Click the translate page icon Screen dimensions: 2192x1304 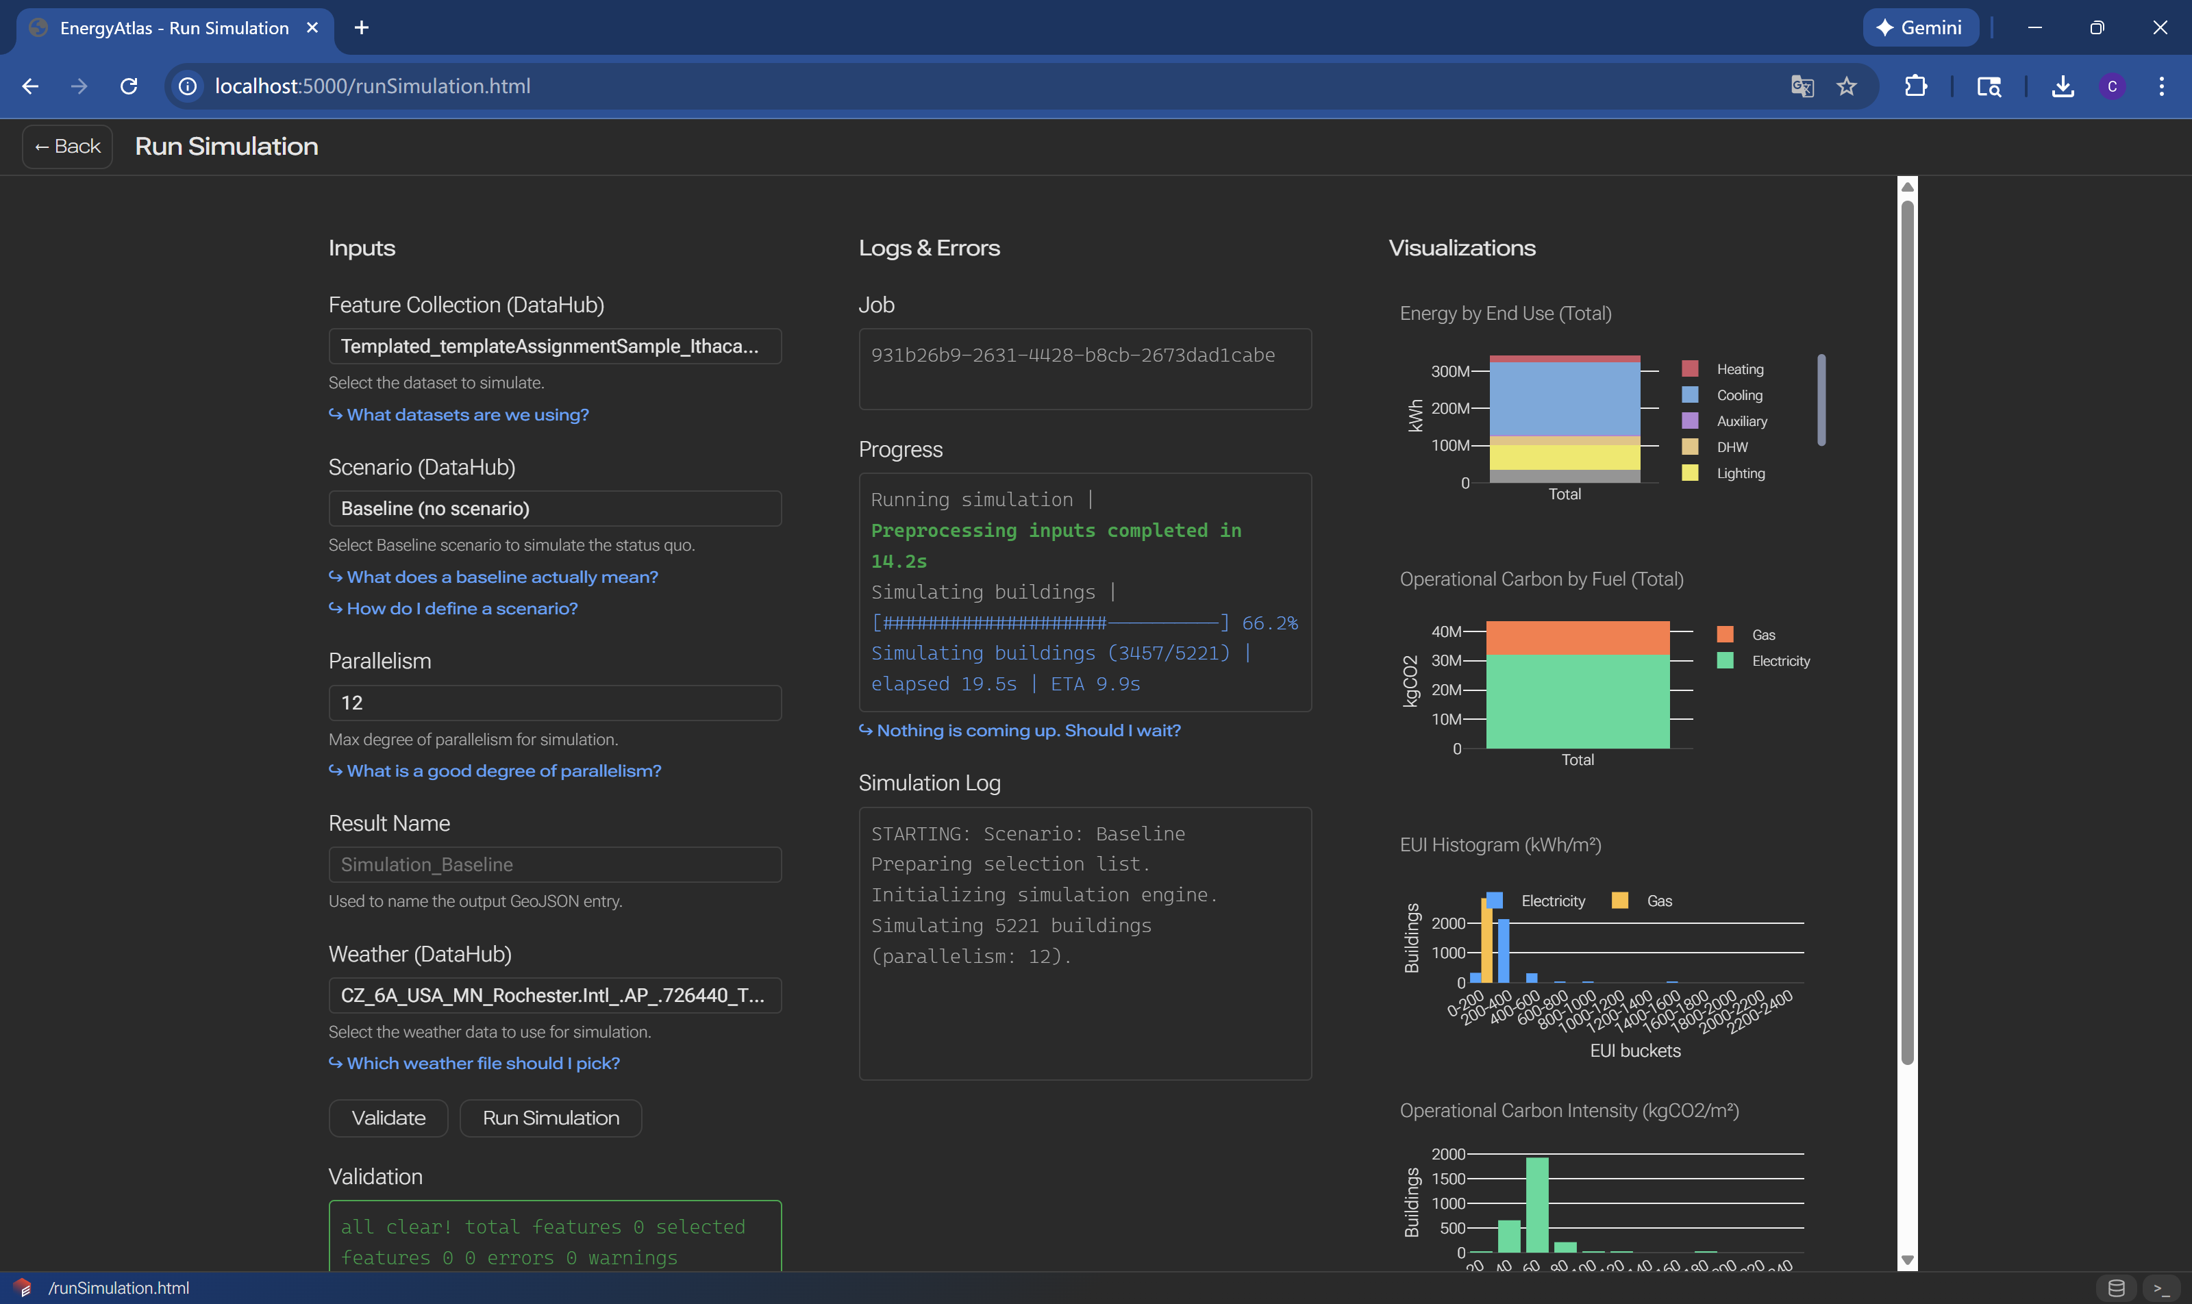point(1802,86)
